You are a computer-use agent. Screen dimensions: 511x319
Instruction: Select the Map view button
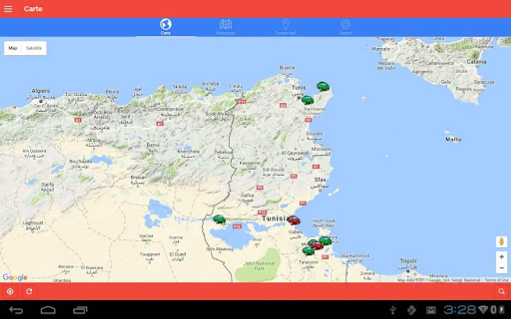pyautogui.click(x=13, y=48)
